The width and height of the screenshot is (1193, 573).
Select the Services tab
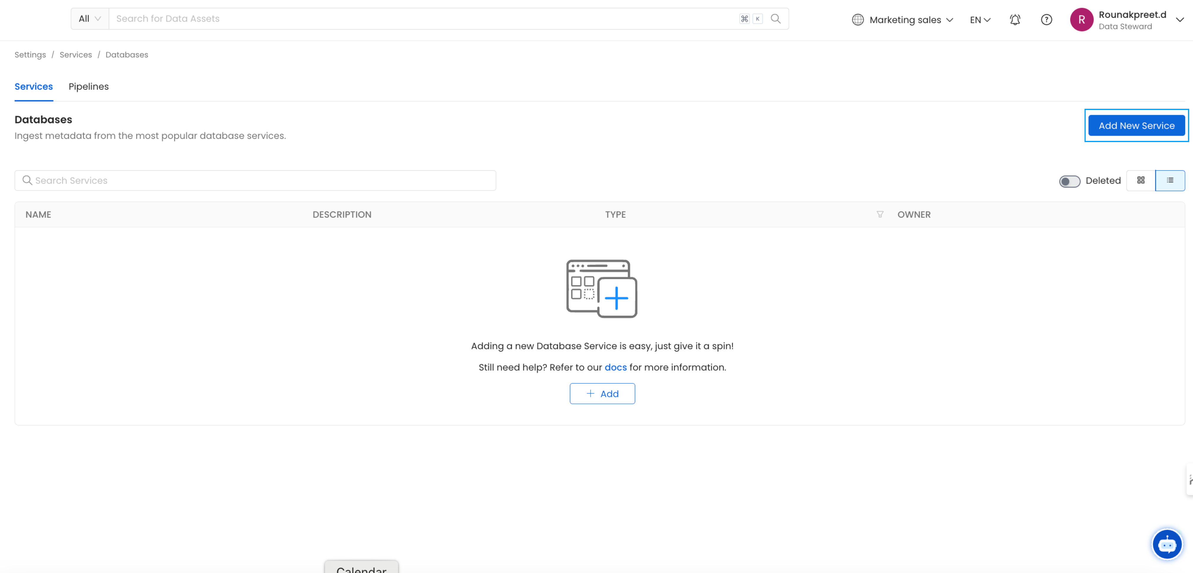pyautogui.click(x=33, y=87)
